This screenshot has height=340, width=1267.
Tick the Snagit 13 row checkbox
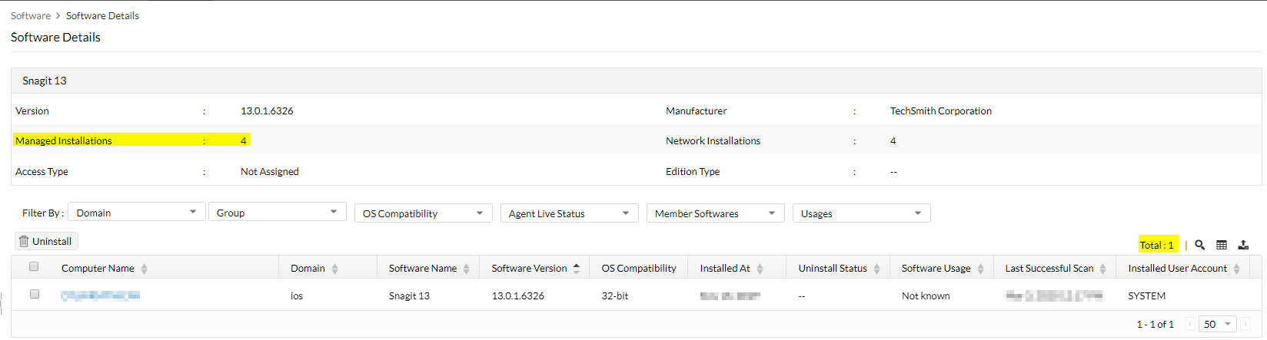point(34,294)
